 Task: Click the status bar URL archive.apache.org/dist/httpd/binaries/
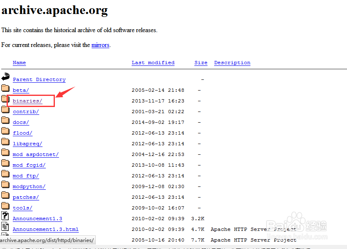pos(47,240)
